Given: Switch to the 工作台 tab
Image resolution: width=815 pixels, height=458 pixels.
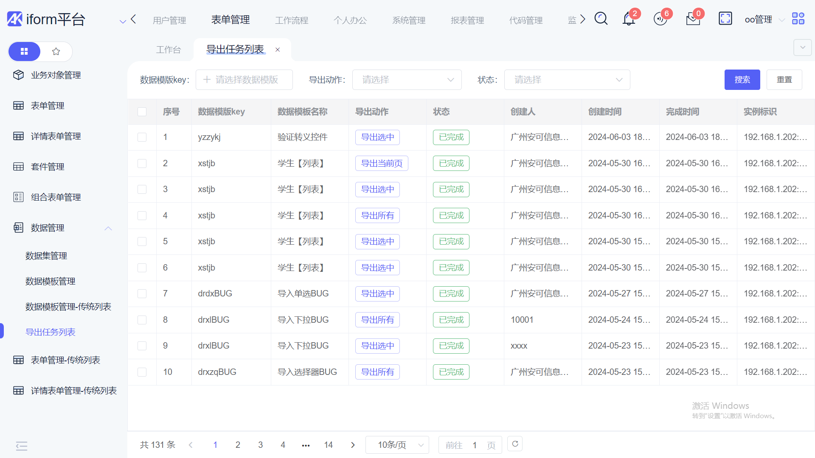Looking at the screenshot, I should click(x=168, y=50).
